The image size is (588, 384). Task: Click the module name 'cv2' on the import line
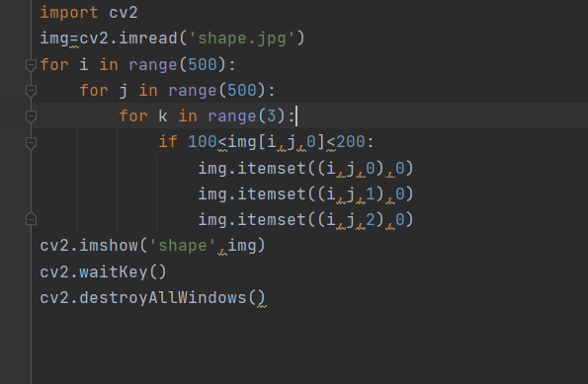[124, 13]
